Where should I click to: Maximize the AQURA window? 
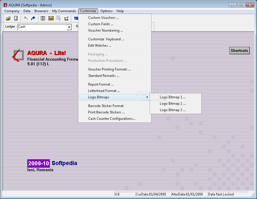(x=241, y=5)
